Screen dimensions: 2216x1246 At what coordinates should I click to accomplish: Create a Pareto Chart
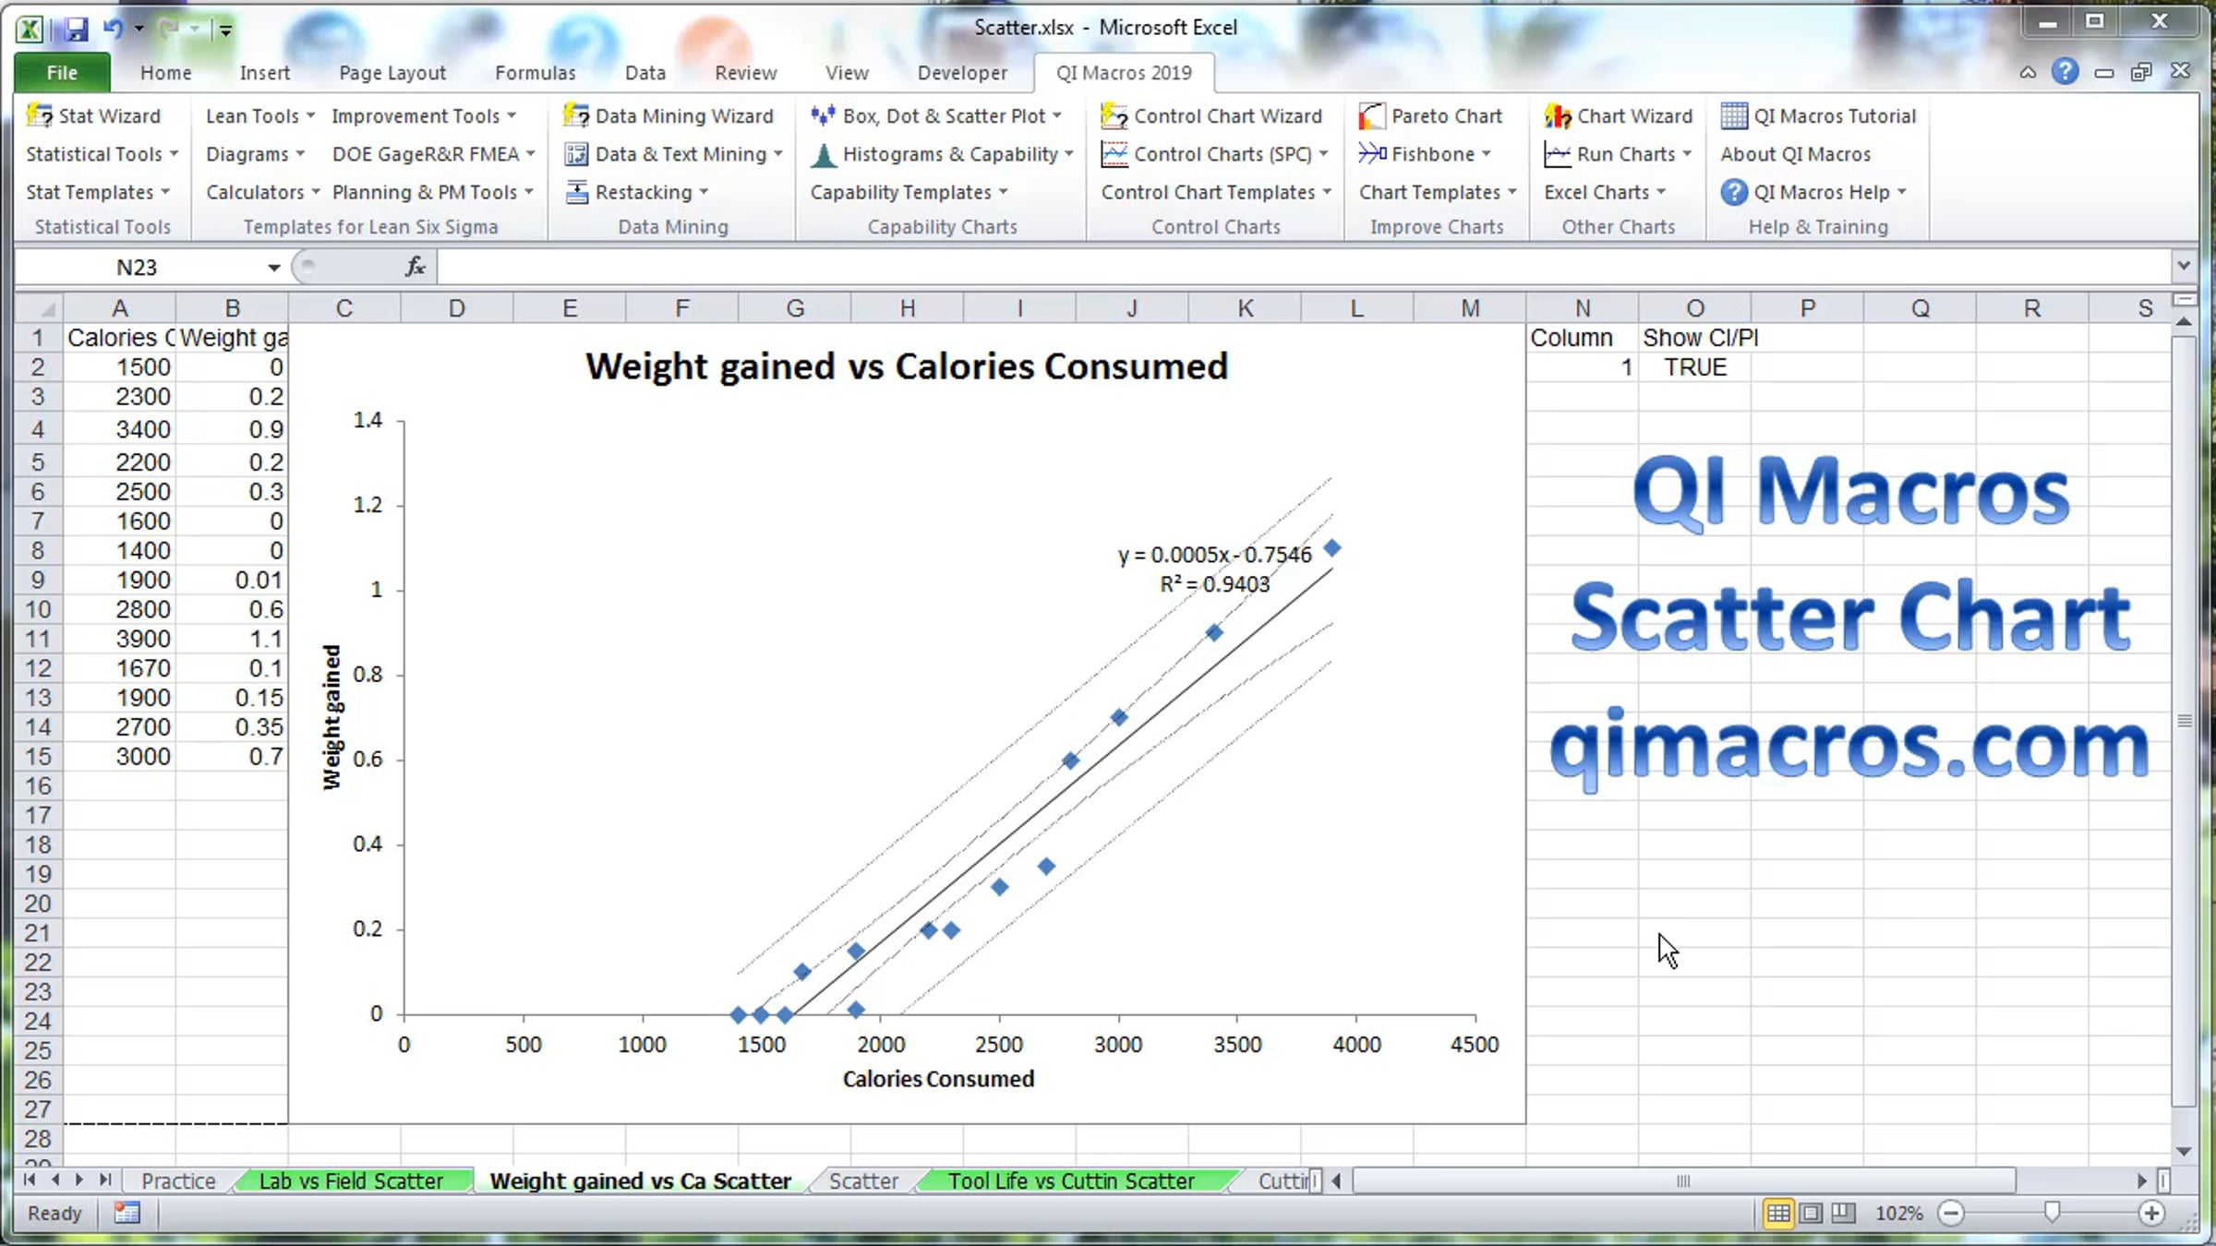pos(1430,115)
